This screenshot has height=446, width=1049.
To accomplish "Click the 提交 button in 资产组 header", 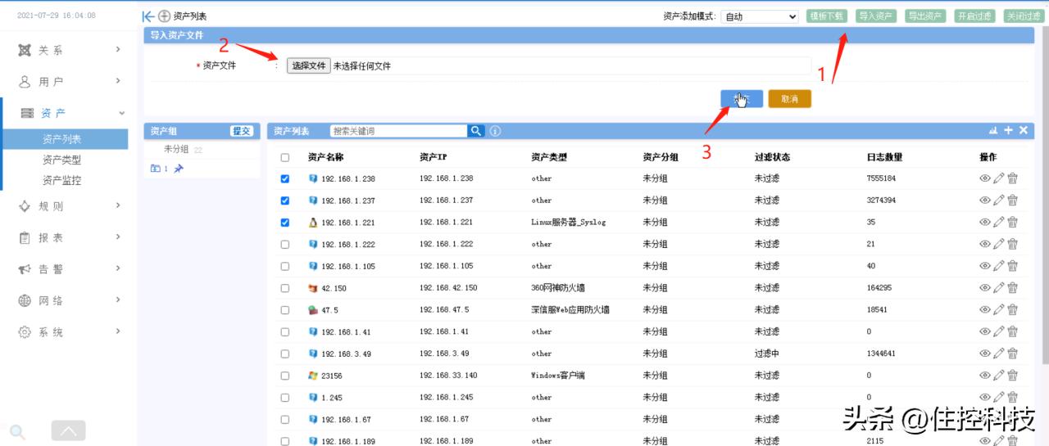I will 242,131.
